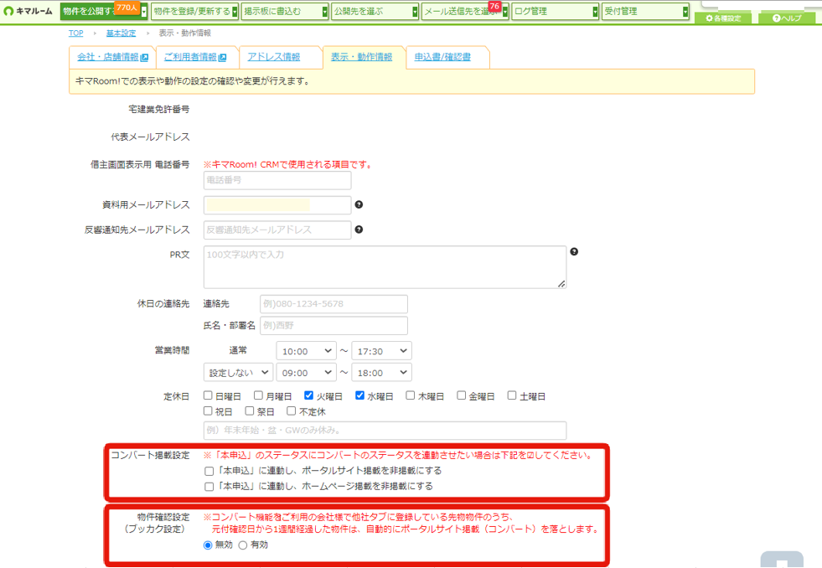This screenshot has height=568, width=822.
Task: Go to TOP breadcrumb link
Action: 76,33
